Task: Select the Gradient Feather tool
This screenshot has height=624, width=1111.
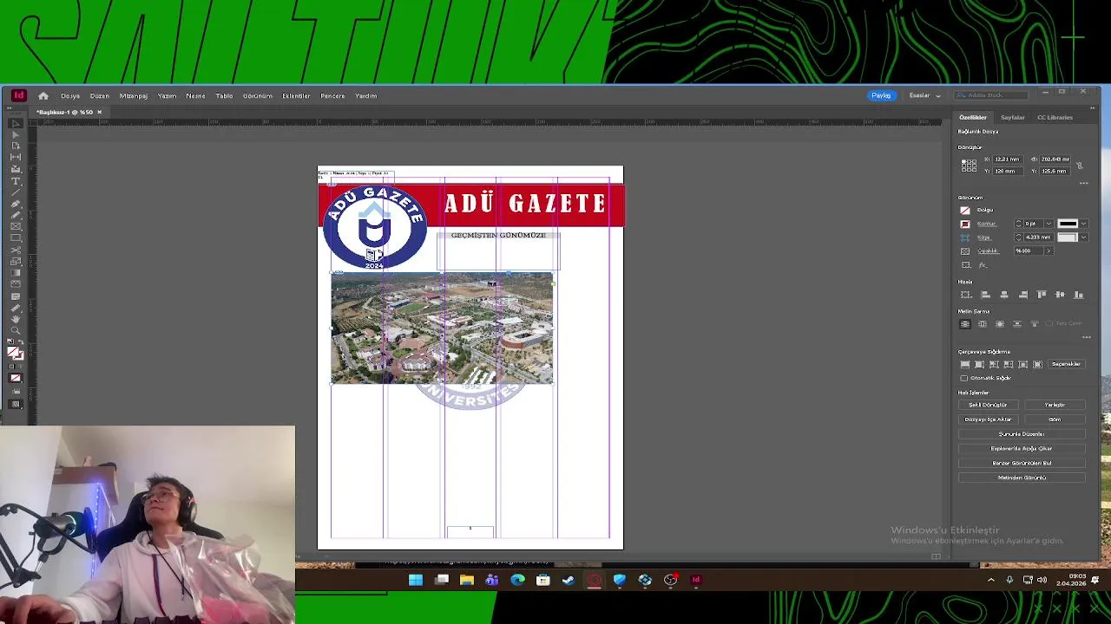Action: pos(16,283)
